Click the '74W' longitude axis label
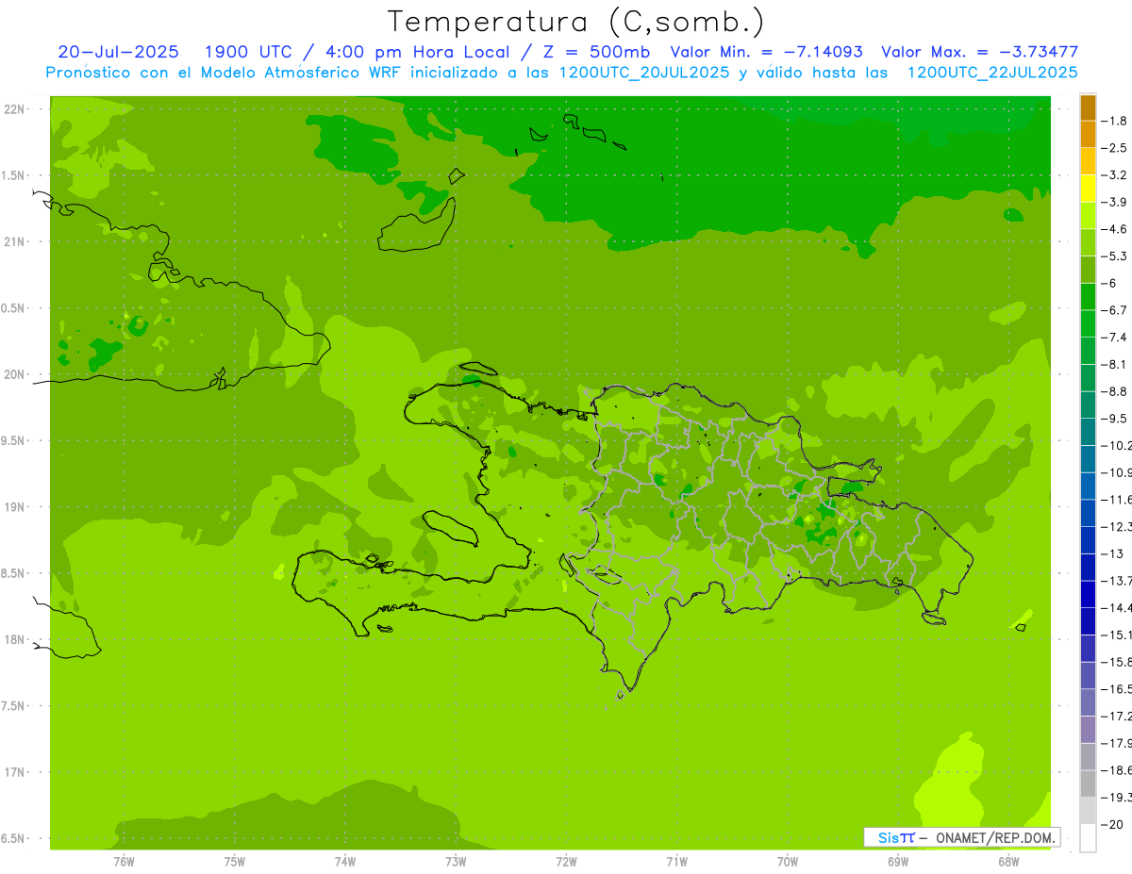Viewport: 1132px width, 874px height. tap(344, 861)
